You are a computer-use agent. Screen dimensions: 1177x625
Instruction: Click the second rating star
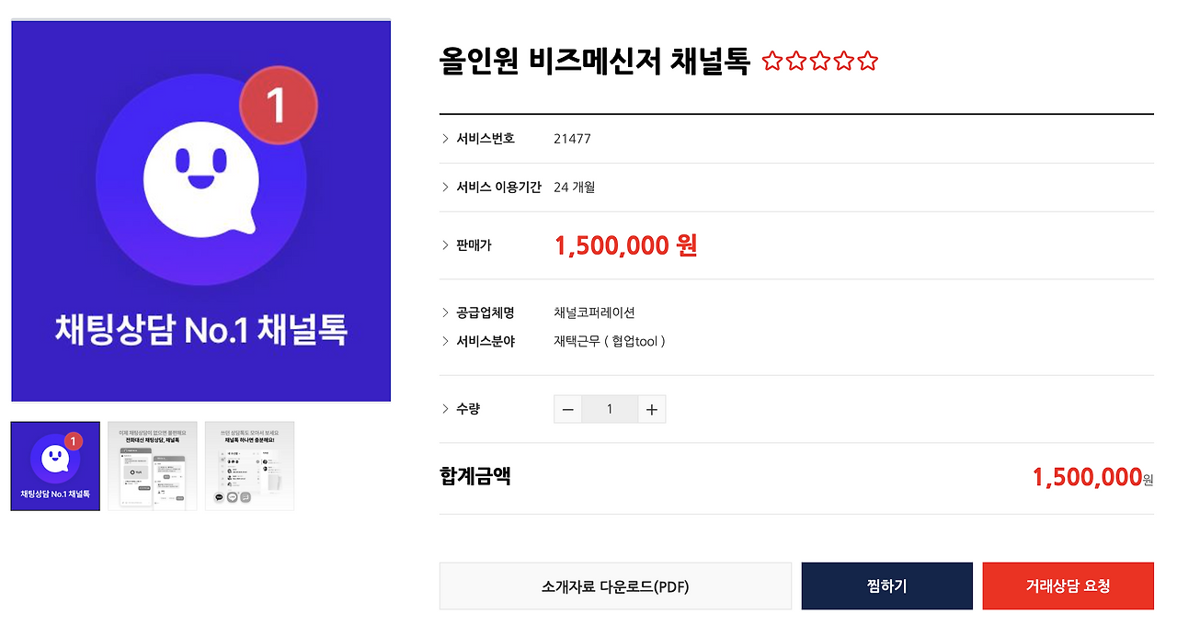796,62
